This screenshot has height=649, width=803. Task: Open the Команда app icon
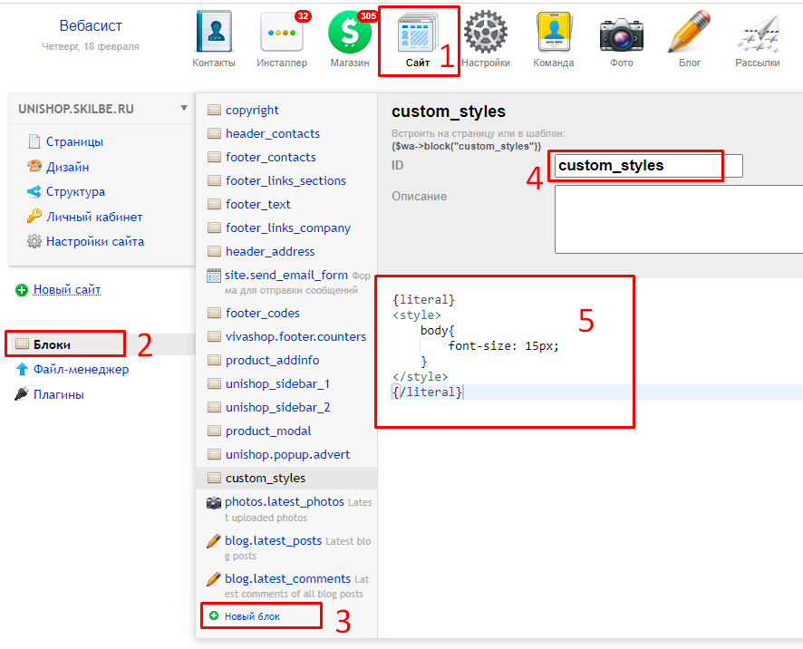pos(553,34)
